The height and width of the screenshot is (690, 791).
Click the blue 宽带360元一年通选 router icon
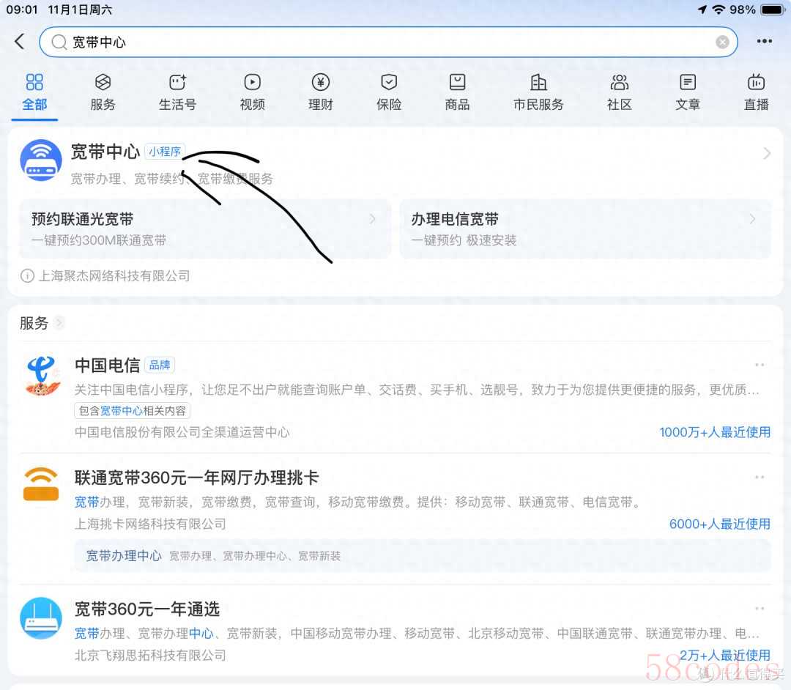pyautogui.click(x=41, y=617)
